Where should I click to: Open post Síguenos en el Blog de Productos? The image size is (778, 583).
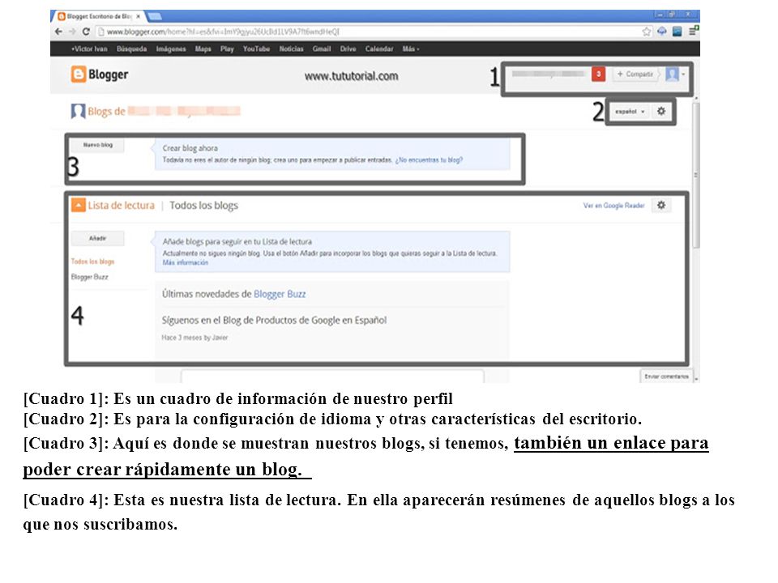(x=274, y=321)
